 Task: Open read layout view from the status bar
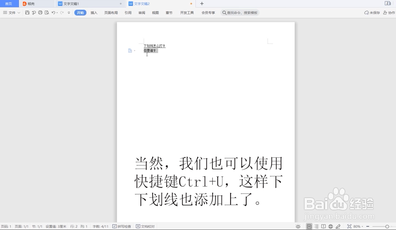point(323,226)
